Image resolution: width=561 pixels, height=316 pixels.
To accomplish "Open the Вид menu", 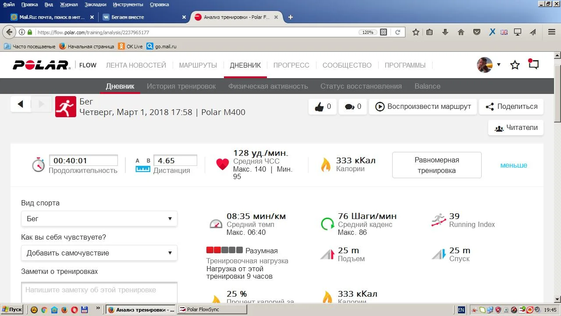I will tap(49, 4).
